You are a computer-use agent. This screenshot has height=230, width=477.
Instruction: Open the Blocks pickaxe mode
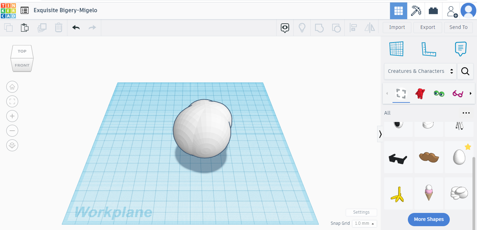coord(416,11)
